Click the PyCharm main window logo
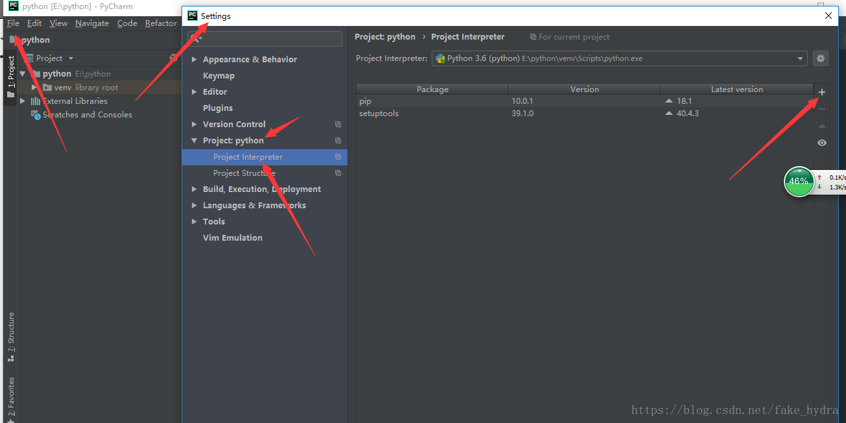This screenshot has height=423, width=846. point(13,6)
